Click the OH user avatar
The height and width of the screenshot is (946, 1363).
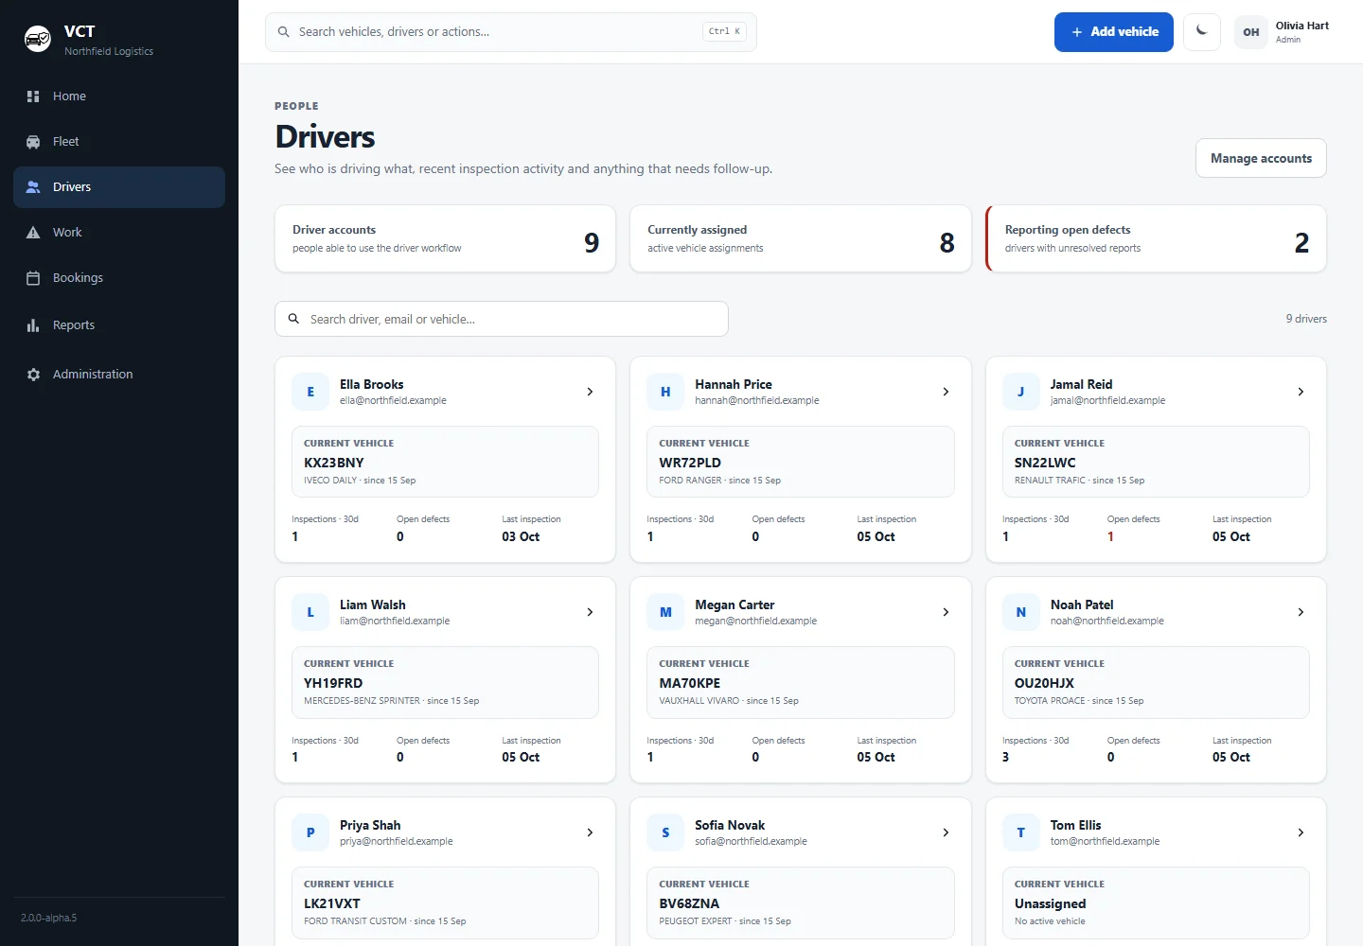tap(1251, 32)
